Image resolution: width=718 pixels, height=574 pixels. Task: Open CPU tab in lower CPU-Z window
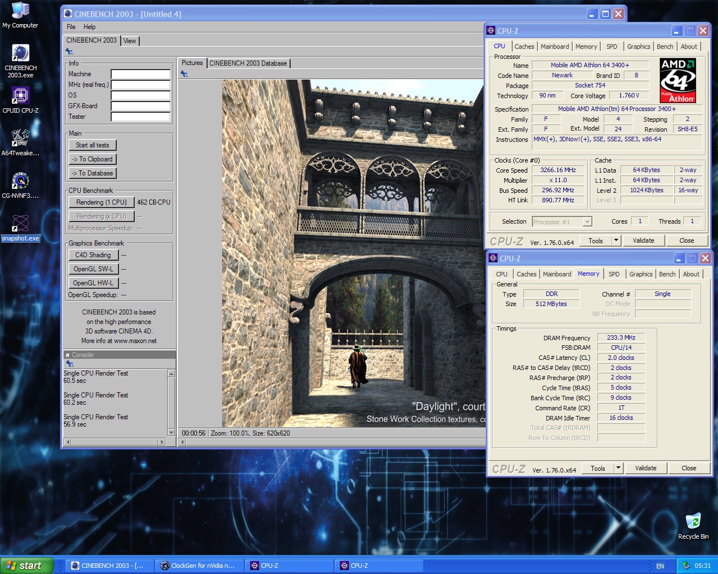point(502,274)
